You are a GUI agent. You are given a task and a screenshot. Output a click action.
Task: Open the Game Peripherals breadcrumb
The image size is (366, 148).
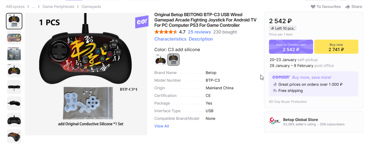click(x=58, y=7)
